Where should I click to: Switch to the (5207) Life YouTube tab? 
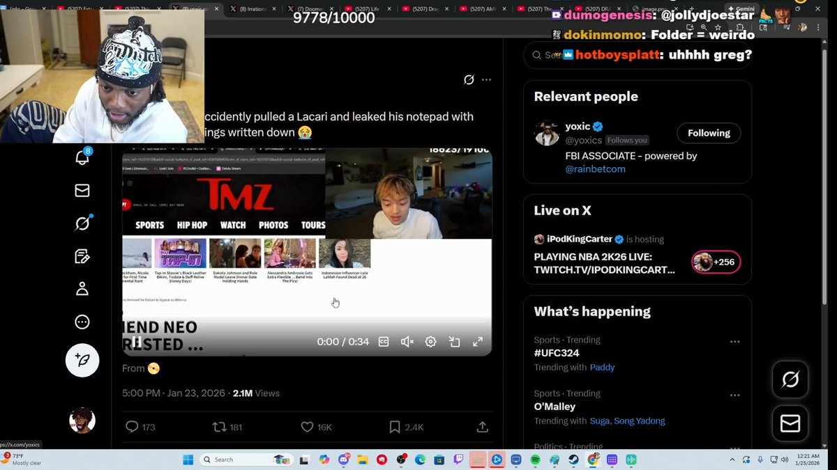pos(366,9)
